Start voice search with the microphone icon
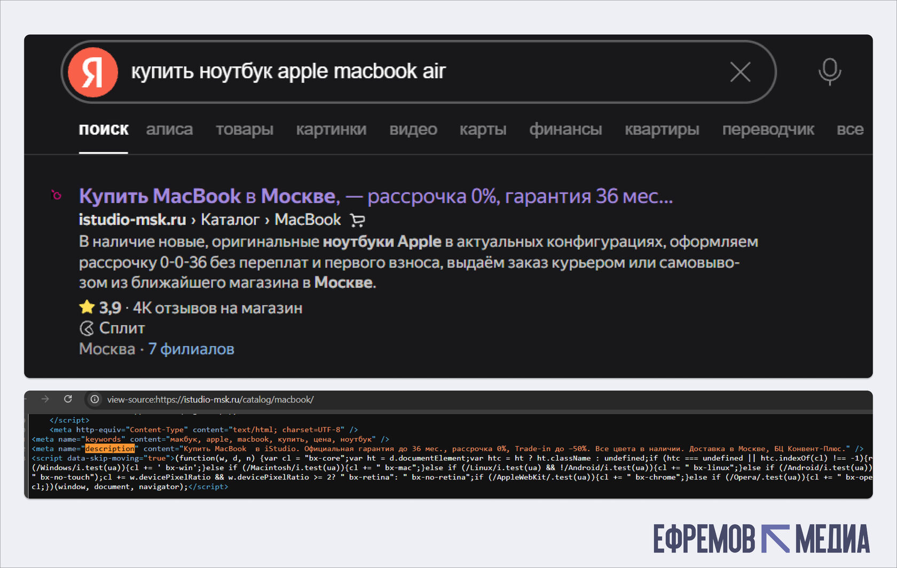 [830, 72]
